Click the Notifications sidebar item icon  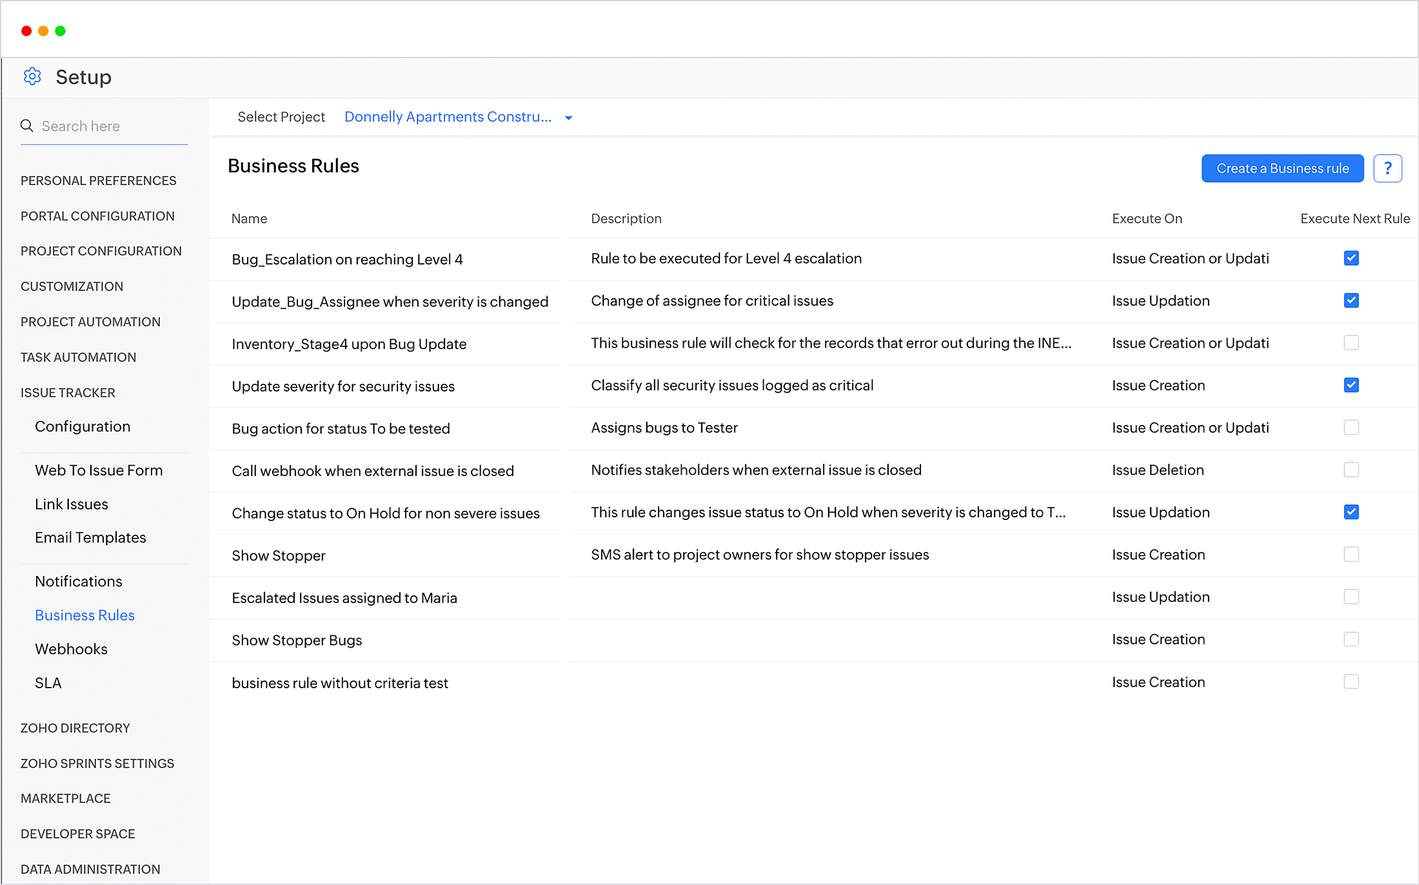point(79,580)
